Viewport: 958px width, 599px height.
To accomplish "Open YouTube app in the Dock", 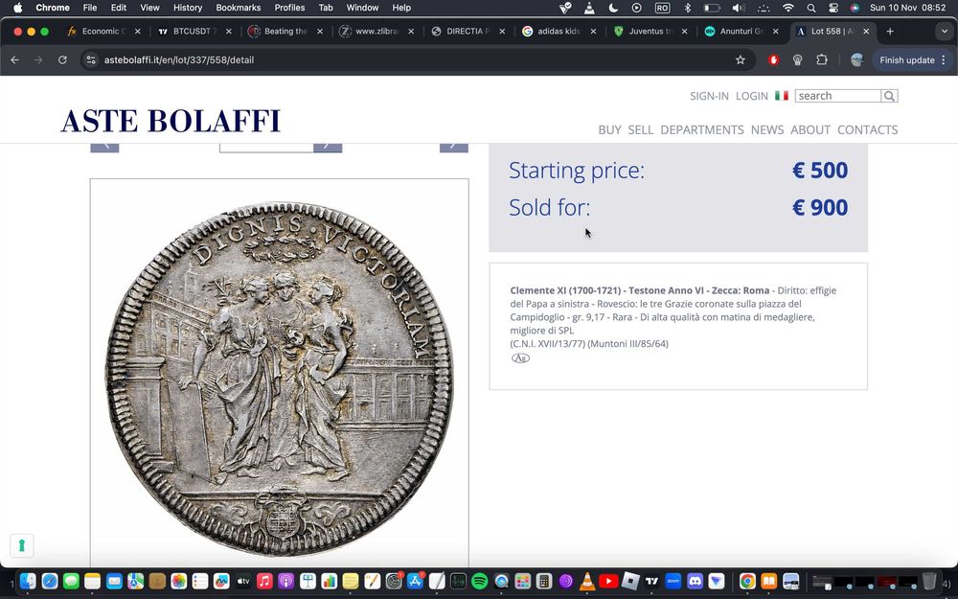I will [608, 581].
